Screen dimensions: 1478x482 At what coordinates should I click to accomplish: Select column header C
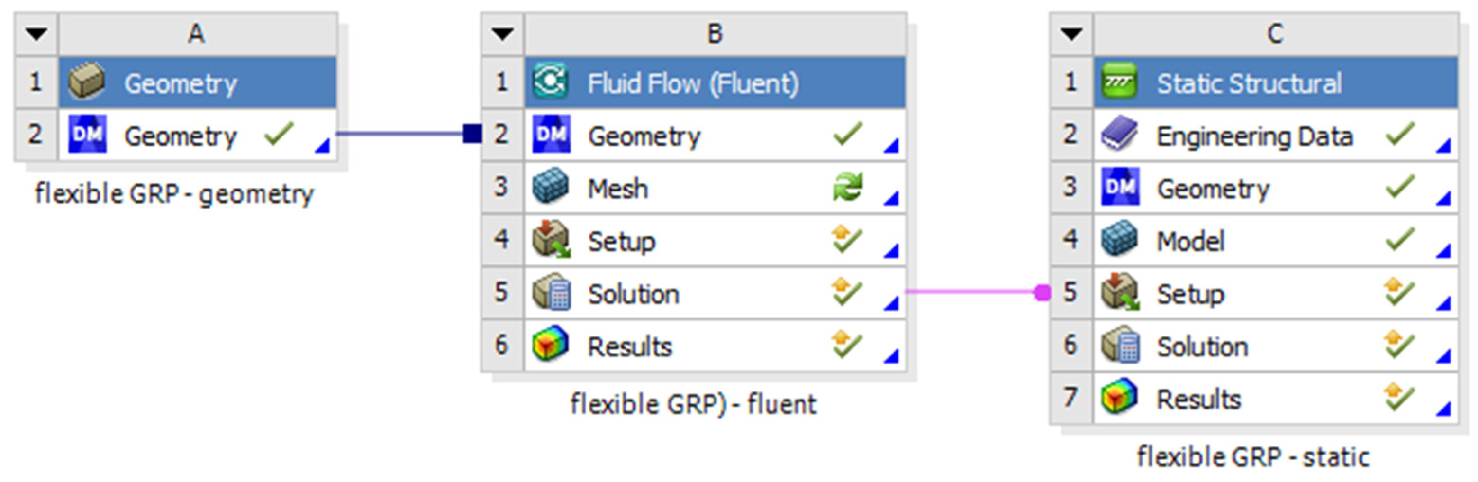click(1275, 35)
